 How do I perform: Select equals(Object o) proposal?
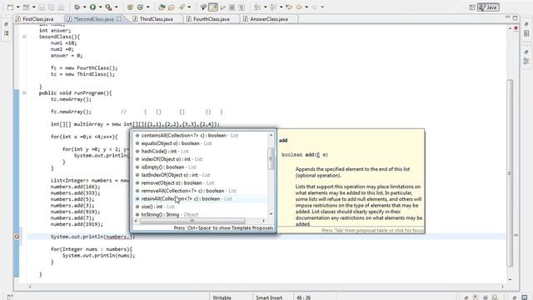coord(201,143)
